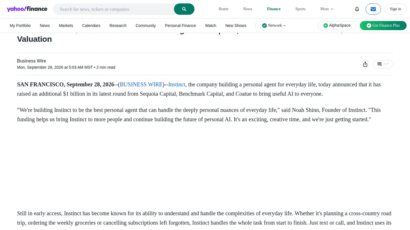
Task: Go to the Home tab
Action: tap(223, 9)
